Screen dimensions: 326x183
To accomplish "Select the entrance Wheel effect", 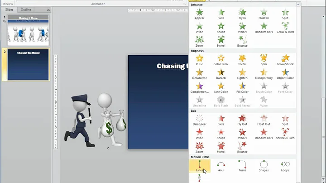I will pyautogui.click(x=242, y=28).
